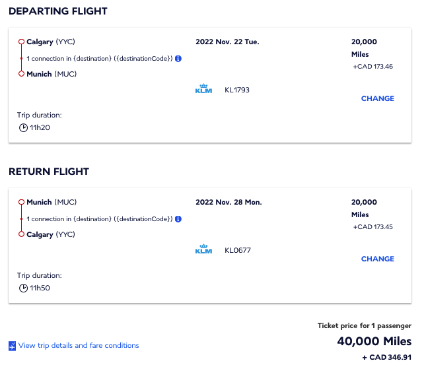Change the departing flight

[x=377, y=98]
